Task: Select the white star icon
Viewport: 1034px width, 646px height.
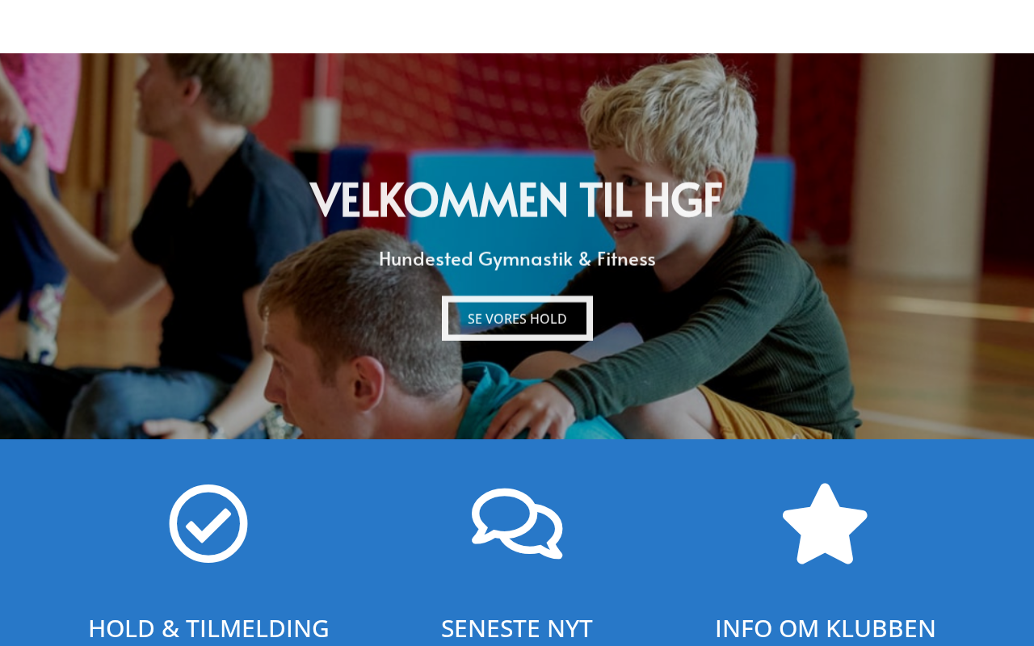Action: pyautogui.click(x=825, y=523)
